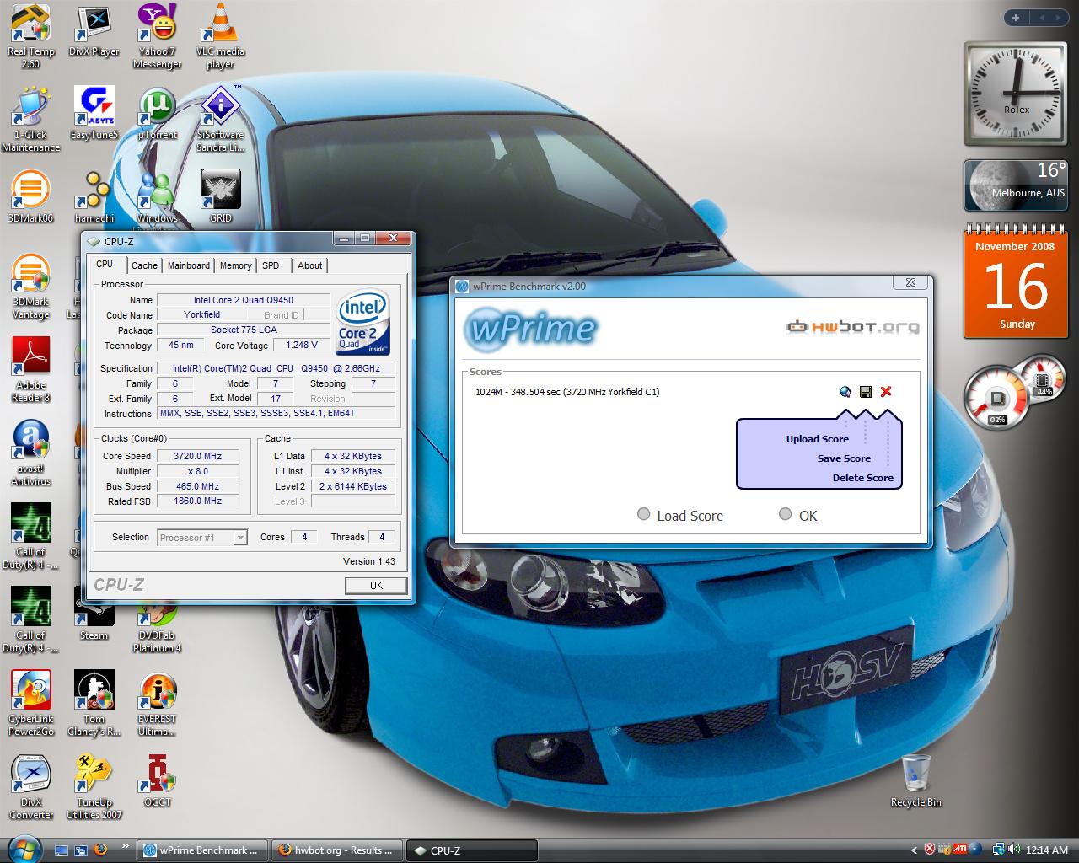Launch the GRID game shortcut
Viewport: 1079px width, 863px height.
[220, 197]
